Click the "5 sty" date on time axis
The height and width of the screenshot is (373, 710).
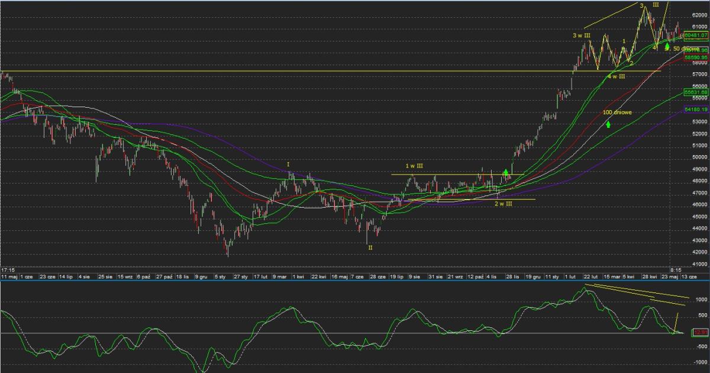click(220, 276)
